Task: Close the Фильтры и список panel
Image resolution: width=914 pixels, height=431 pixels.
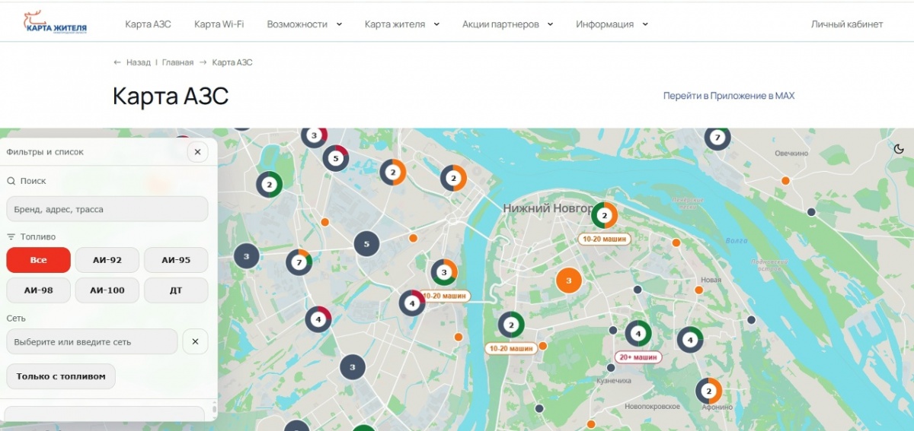Action: (197, 152)
